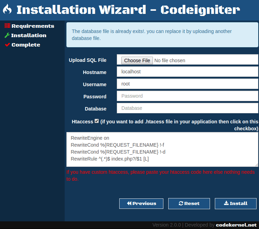
Task: Click the Hostname label
Action: click(x=95, y=72)
